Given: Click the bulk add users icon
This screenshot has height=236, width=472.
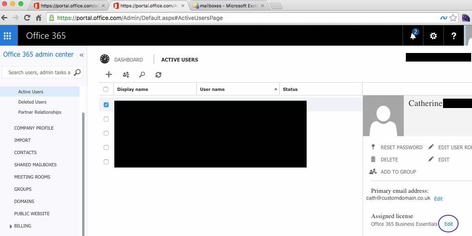Looking at the screenshot, I should point(126,75).
